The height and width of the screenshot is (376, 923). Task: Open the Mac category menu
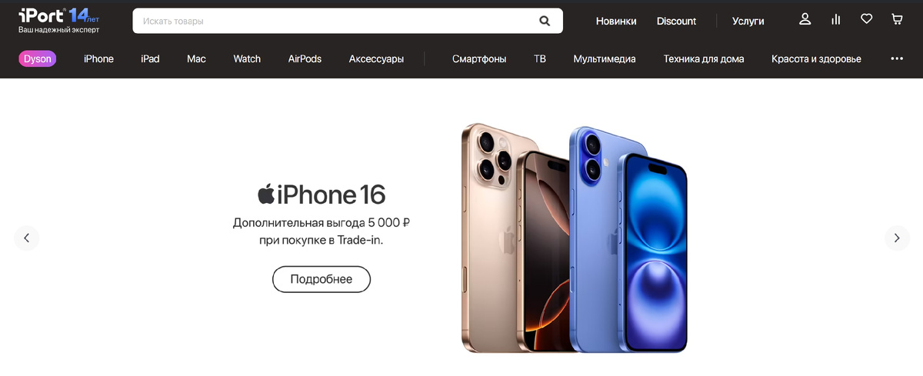click(196, 58)
